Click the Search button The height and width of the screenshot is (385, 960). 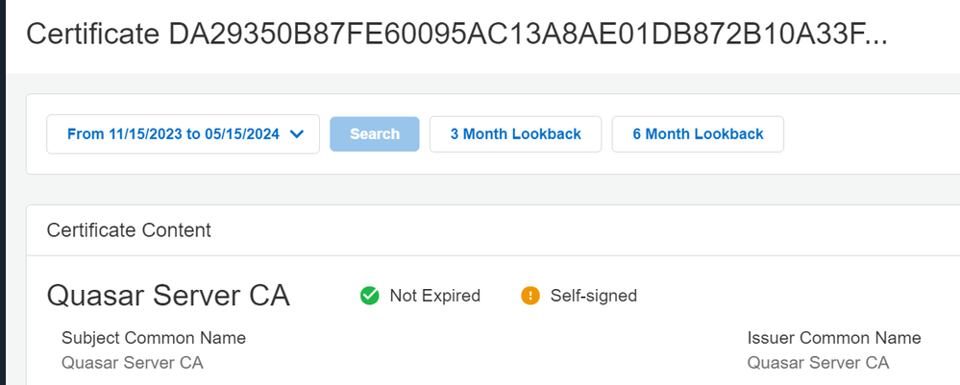(x=375, y=134)
